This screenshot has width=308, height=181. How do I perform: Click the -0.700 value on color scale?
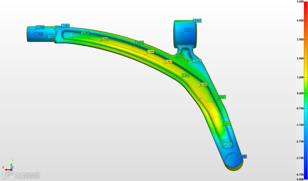tap(300, 108)
